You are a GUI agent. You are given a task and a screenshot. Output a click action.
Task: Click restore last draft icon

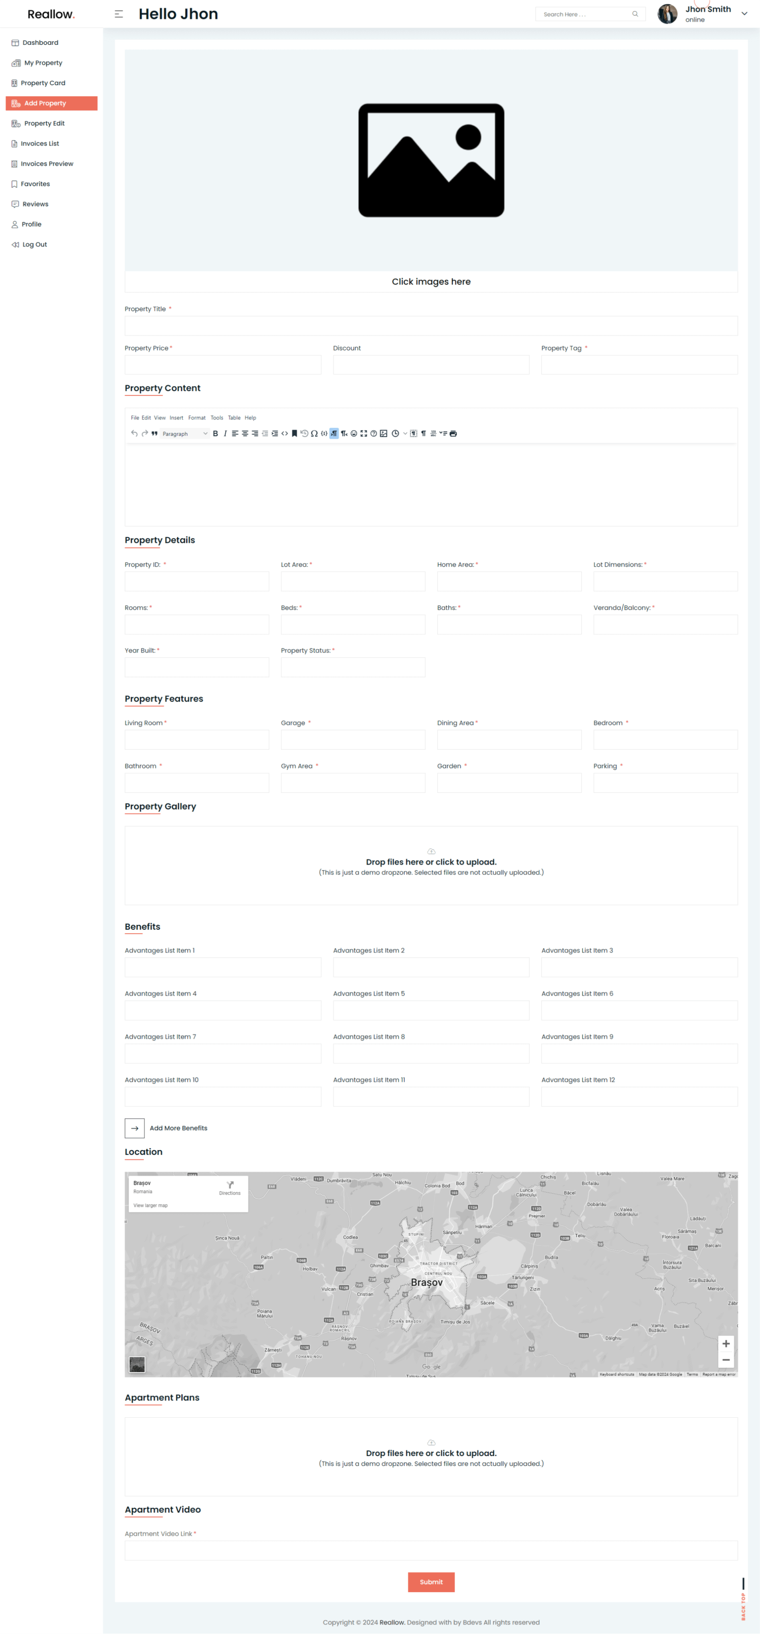(x=304, y=433)
